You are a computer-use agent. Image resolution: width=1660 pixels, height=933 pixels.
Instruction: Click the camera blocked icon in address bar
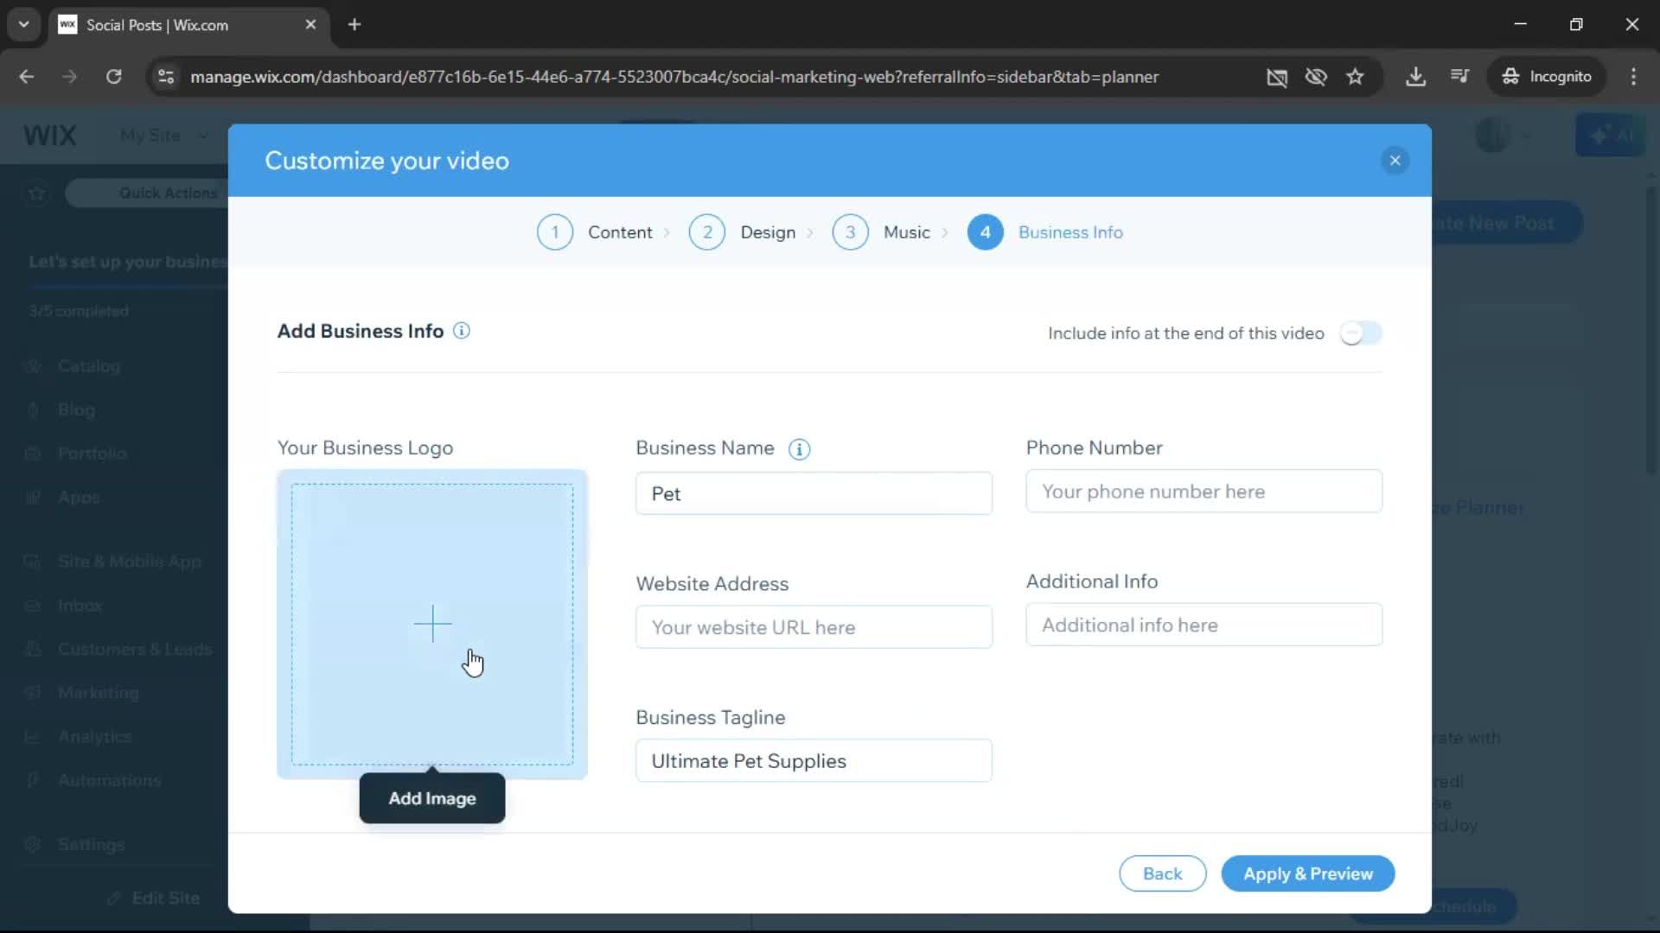pos(1277,77)
